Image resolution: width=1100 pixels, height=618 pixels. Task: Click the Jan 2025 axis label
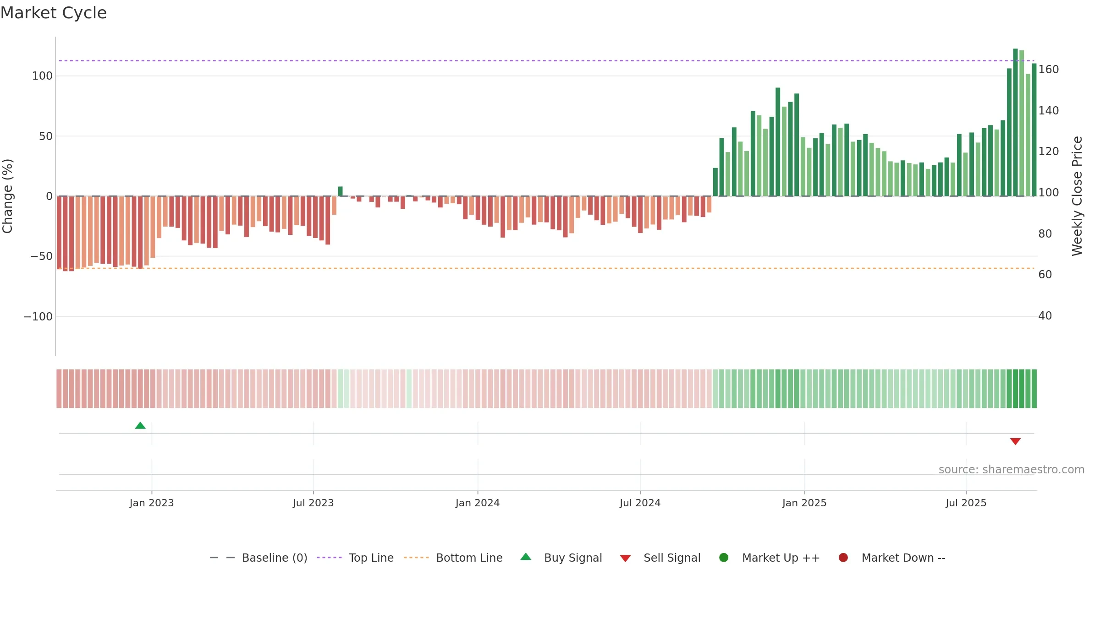tap(804, 503)
